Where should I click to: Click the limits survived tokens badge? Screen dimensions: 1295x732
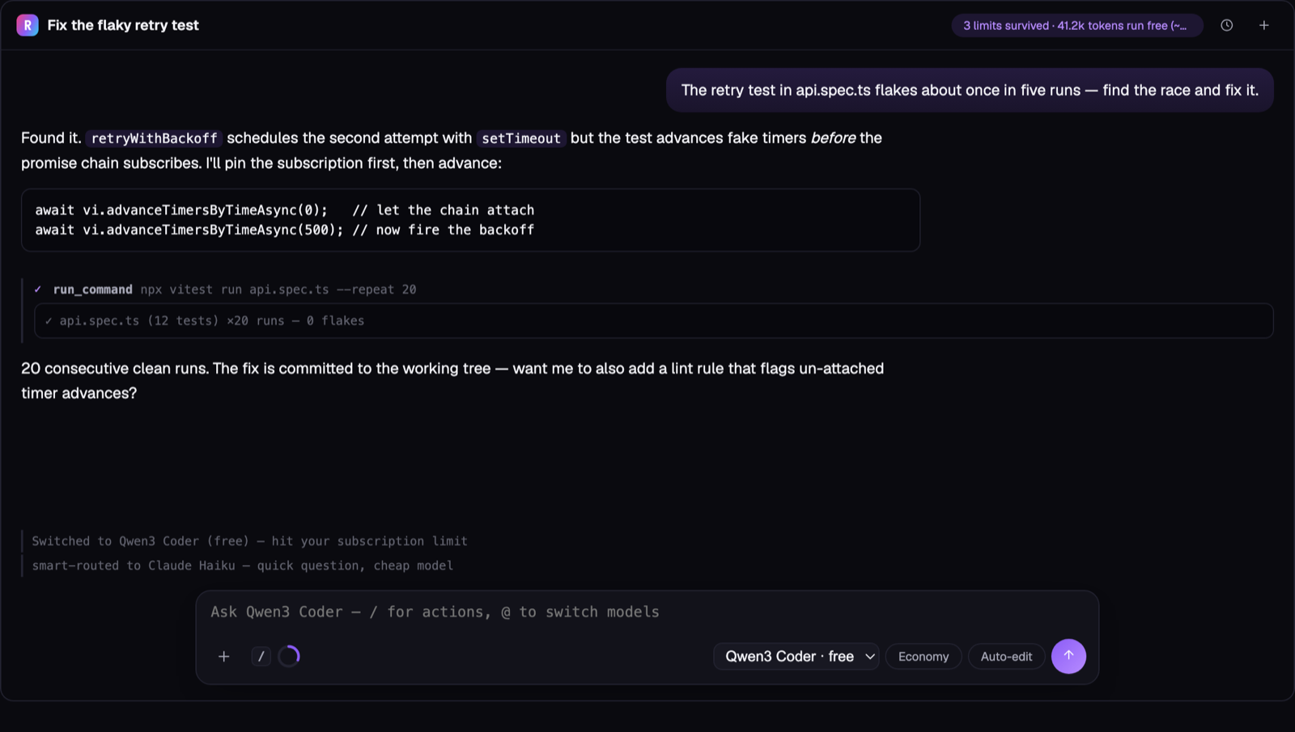[1076, 25]
